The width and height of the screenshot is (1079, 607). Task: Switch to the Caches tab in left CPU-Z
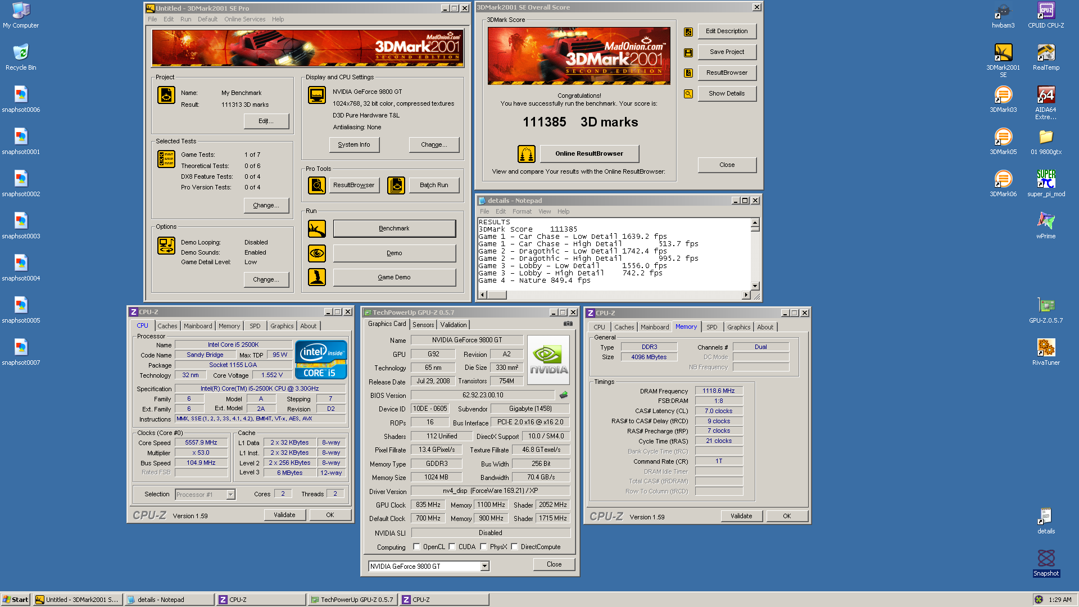click(x=167, y=326)
